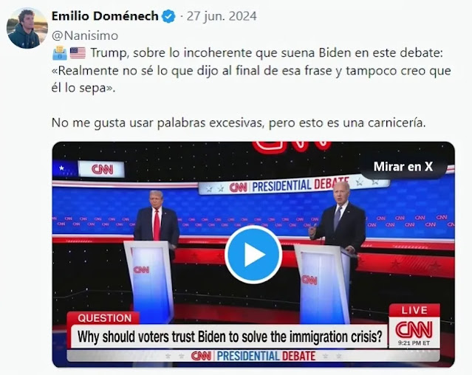Click the immigration crisis question chyron
Screen dimensions: 472x375
pos(230,337)
